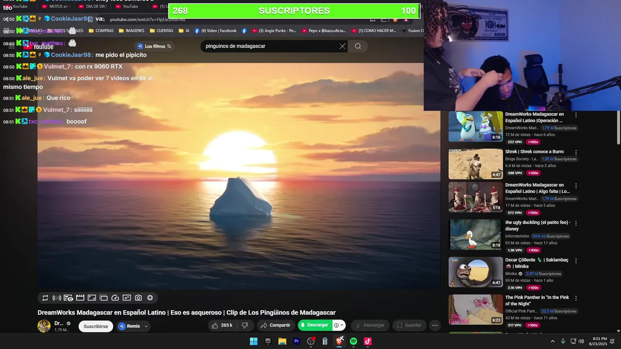Open the Operación penguins video thumbnail 6:16

tap(475, 127)
